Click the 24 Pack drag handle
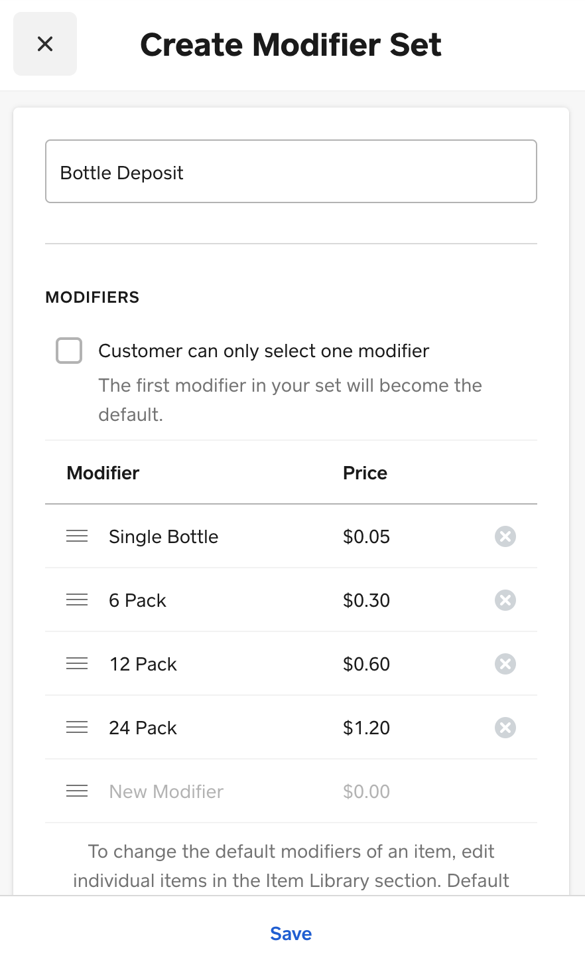This screenshot has width=585, height=960. point(77,728)
